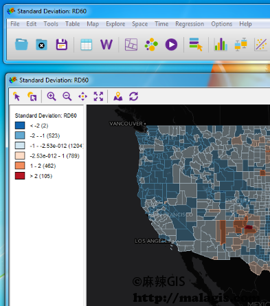
Task: Save project with the purple floppy icon
Action: click(62, 45)
